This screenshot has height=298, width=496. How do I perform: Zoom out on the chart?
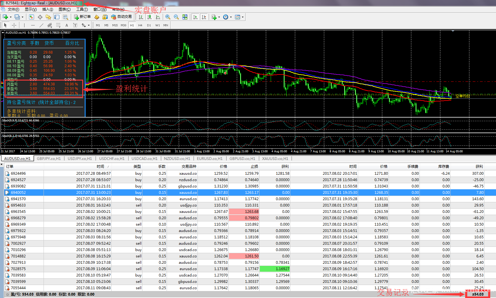(176, 17)
